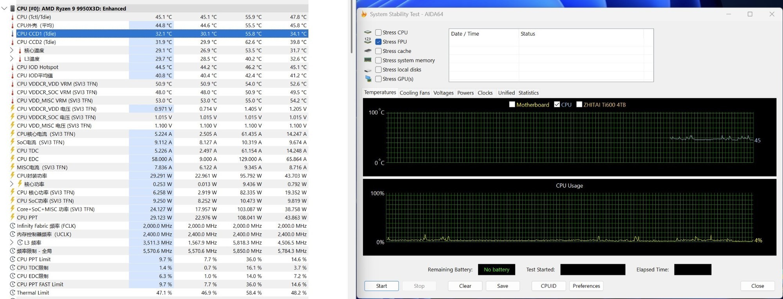Click thermometer icon of CPU IOD Hotspot

click(x=13, y=67)
